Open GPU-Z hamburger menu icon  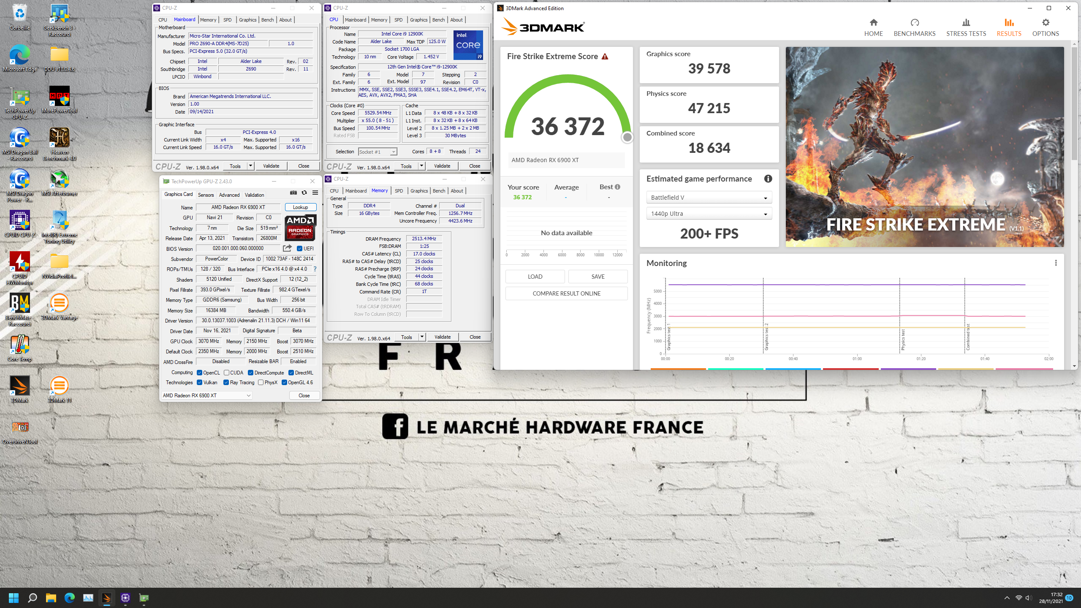pyautogui.click(x=315, y=193)
